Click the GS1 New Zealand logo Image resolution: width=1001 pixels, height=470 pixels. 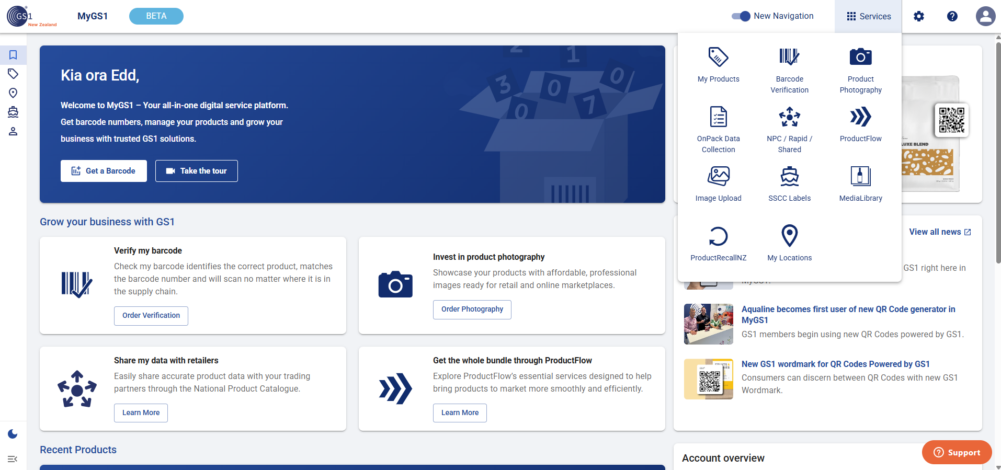pyautogui.click(x=31, y=16)
